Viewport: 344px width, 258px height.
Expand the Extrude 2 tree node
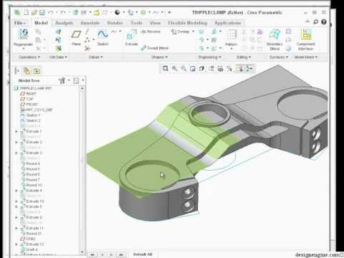[16, 142]
